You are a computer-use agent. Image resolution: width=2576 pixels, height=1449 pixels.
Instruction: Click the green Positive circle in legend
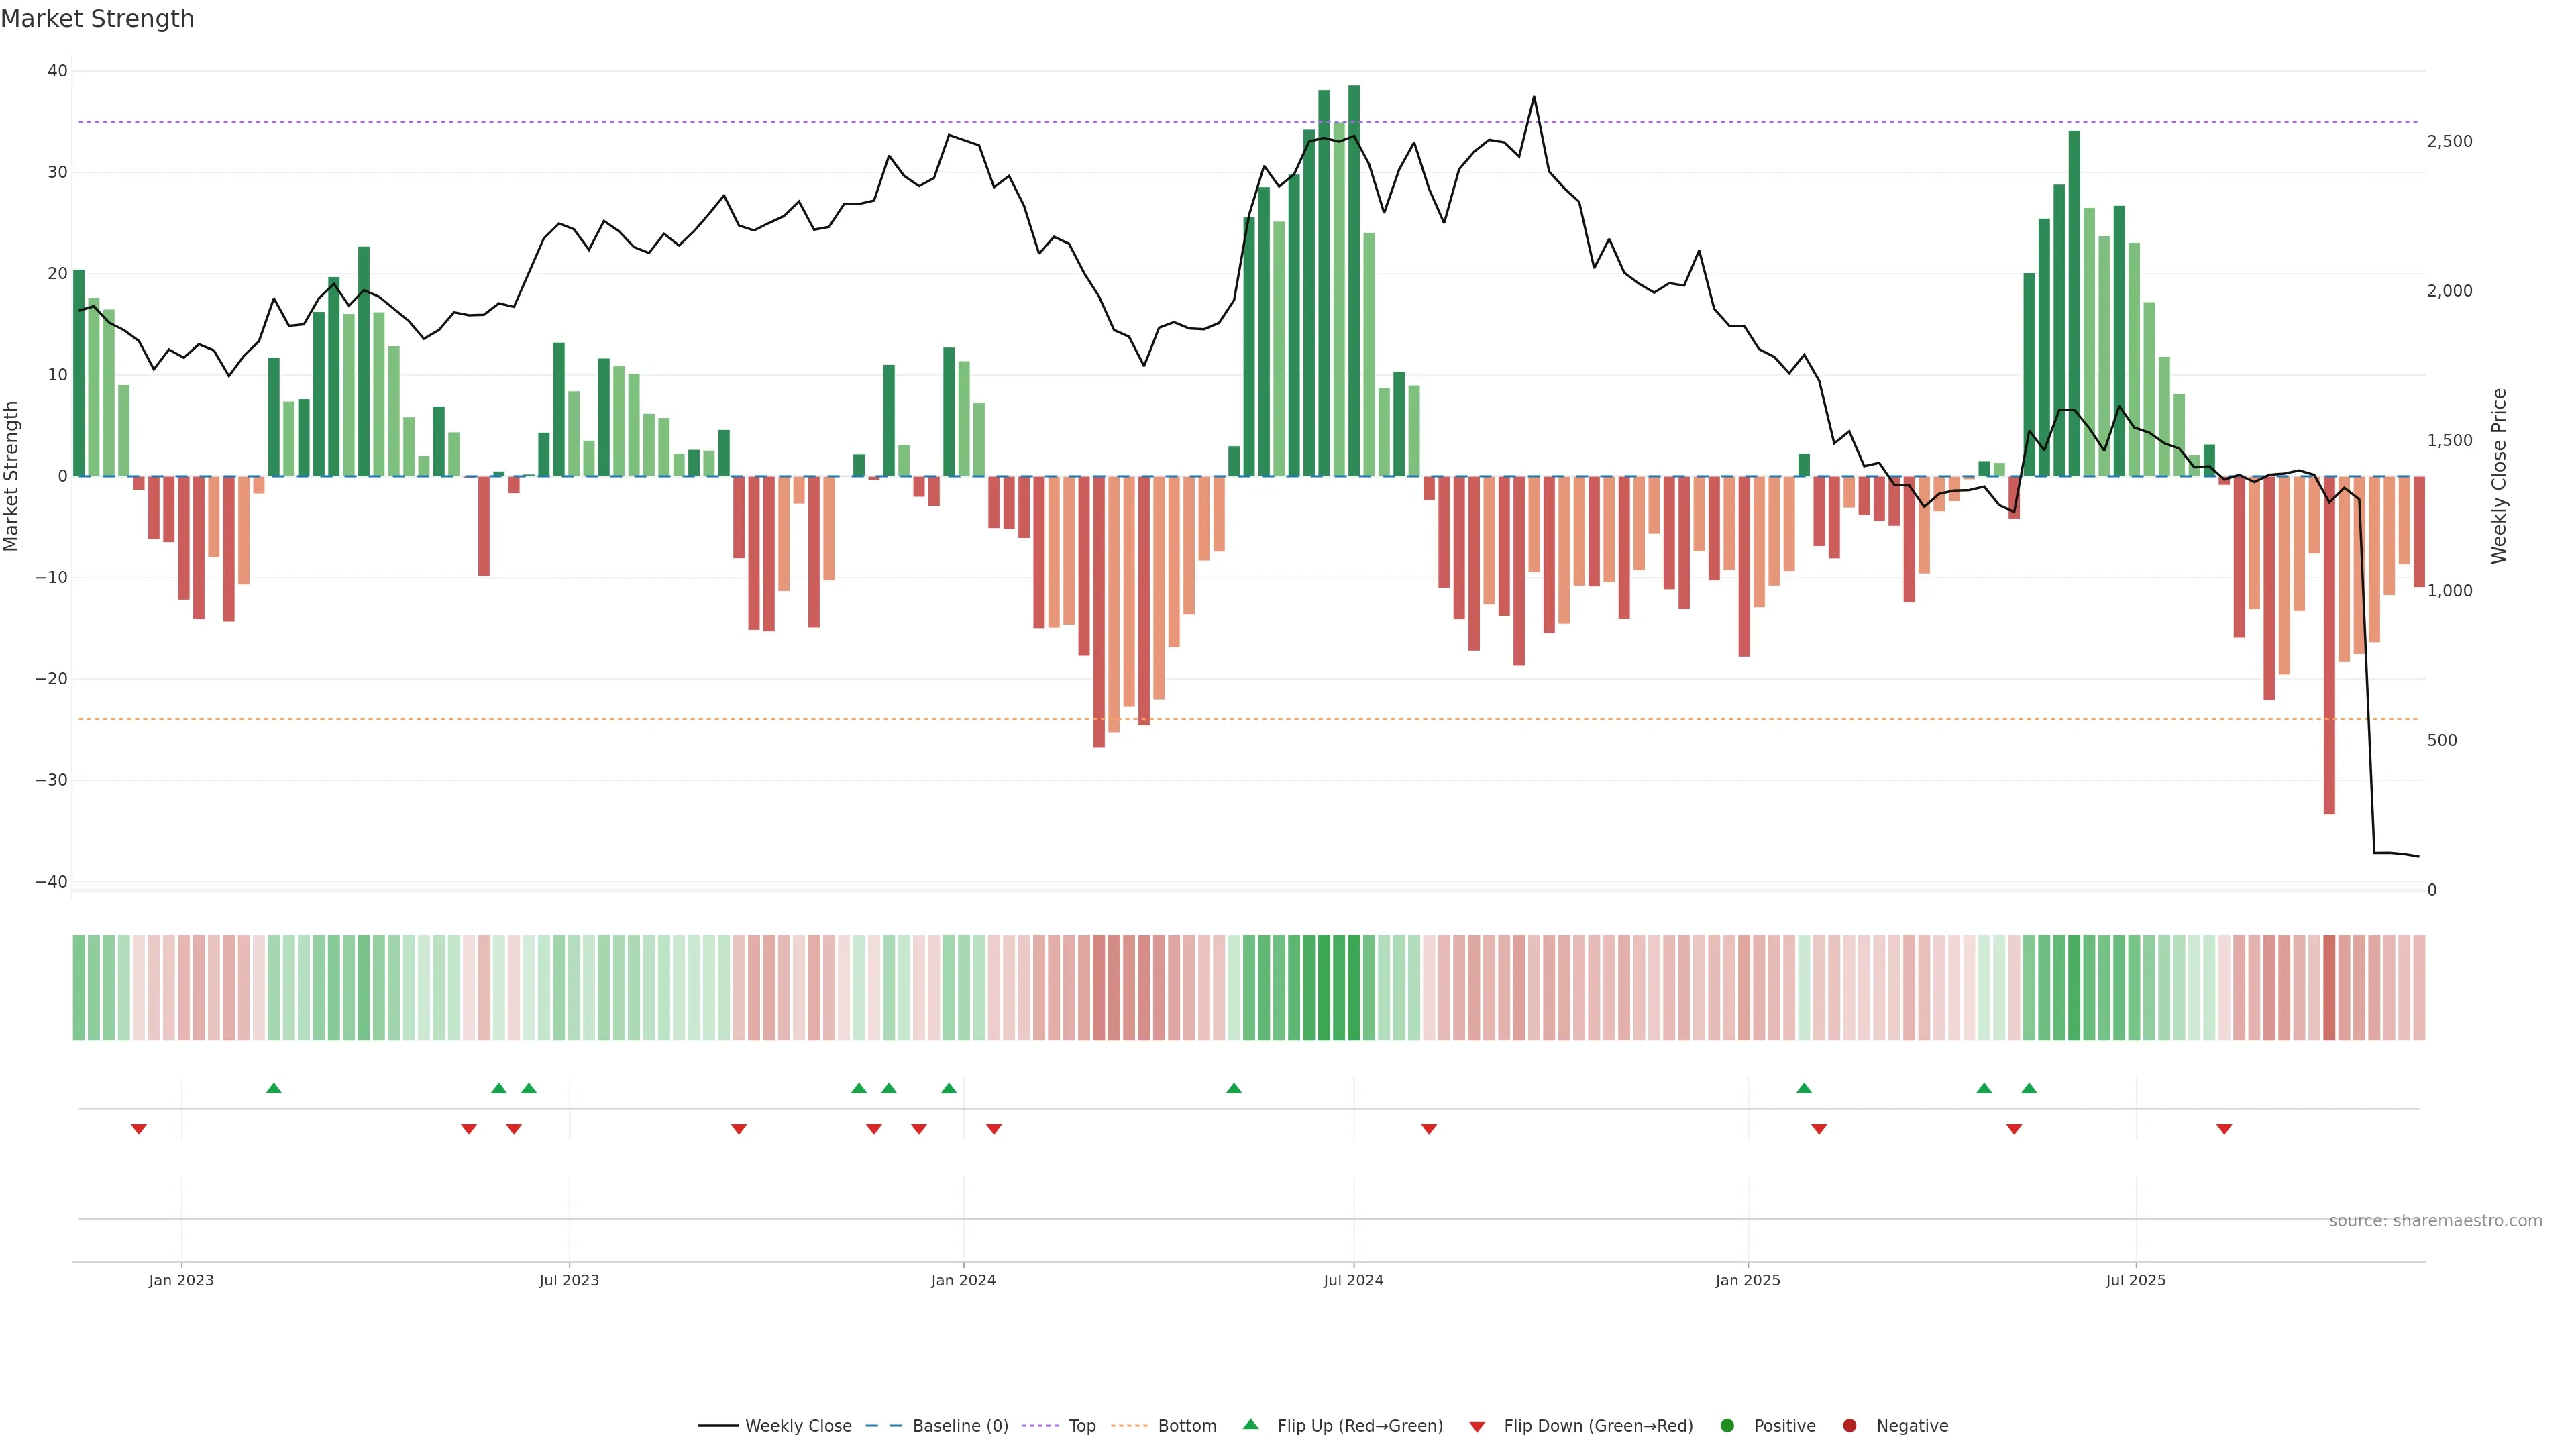[x=1727, y=1425]
